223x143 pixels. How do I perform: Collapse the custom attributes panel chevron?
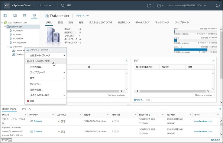126,61
